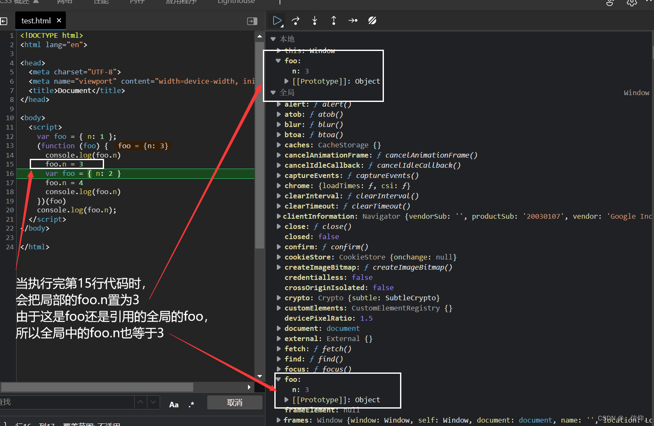The width and height of the screenshot is (654, 426).
Task: Expand the cookieStore entry
Action: [279, 257]
